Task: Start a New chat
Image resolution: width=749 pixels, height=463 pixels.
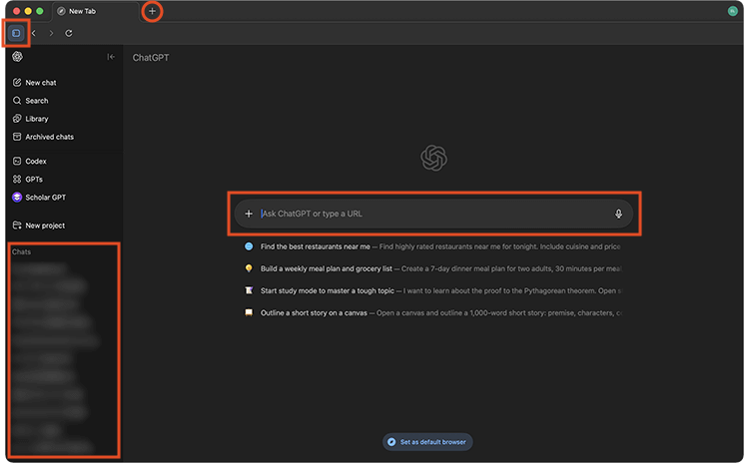Action: tap(40, 83)
